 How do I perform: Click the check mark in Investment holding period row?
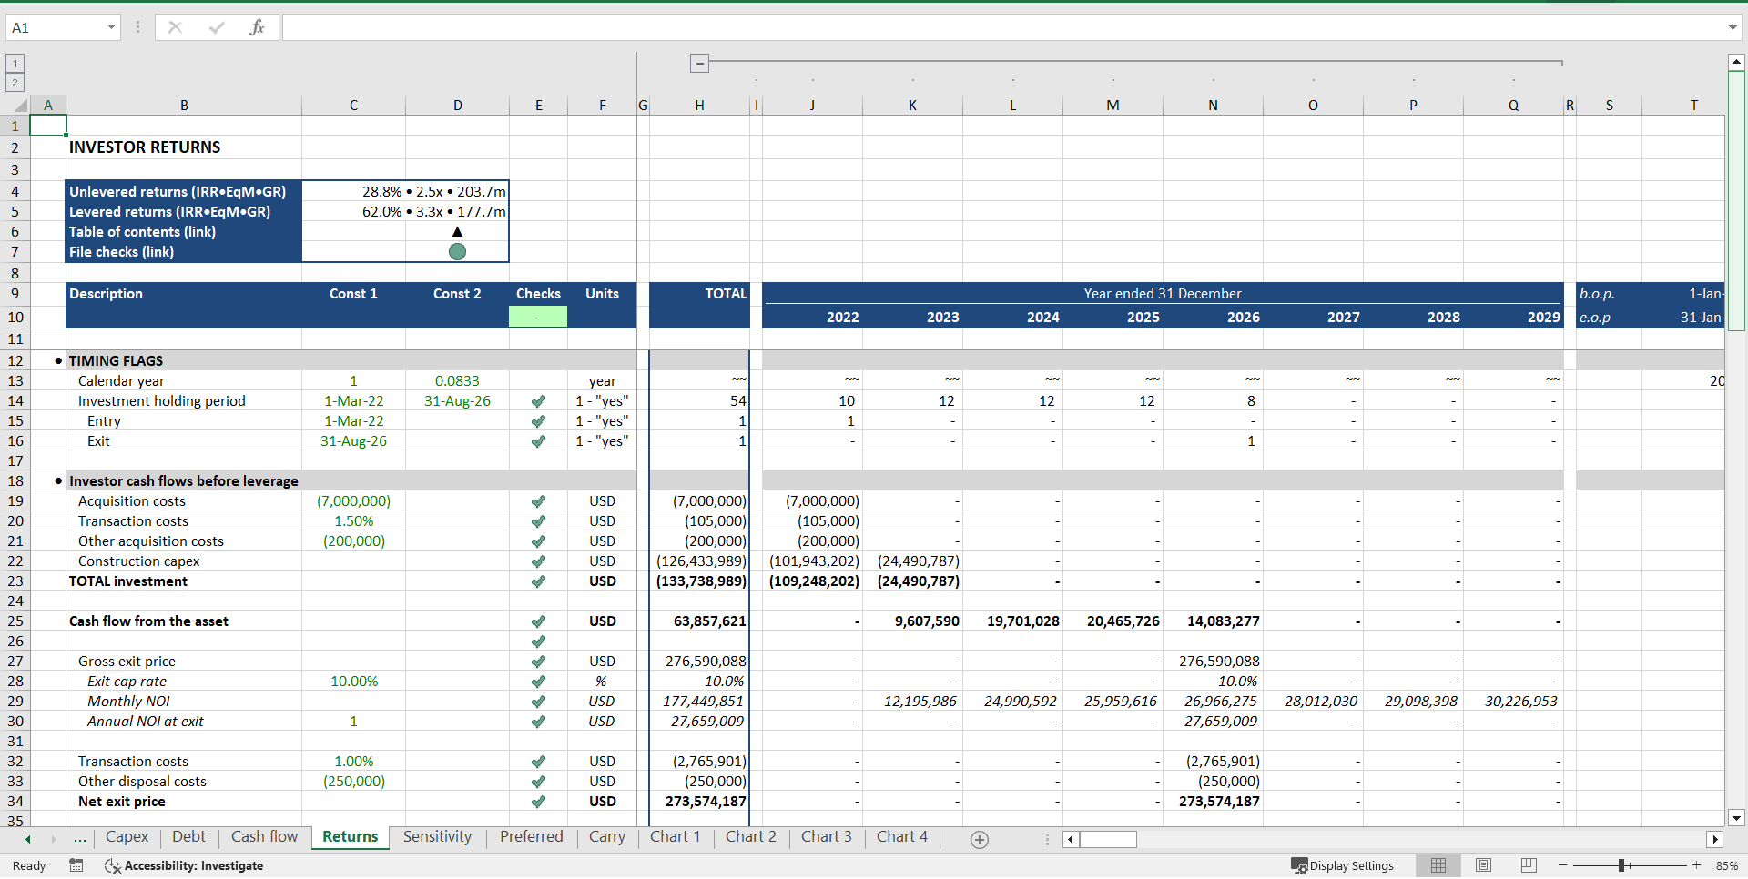pyautogui.click(x=538, y=401)
